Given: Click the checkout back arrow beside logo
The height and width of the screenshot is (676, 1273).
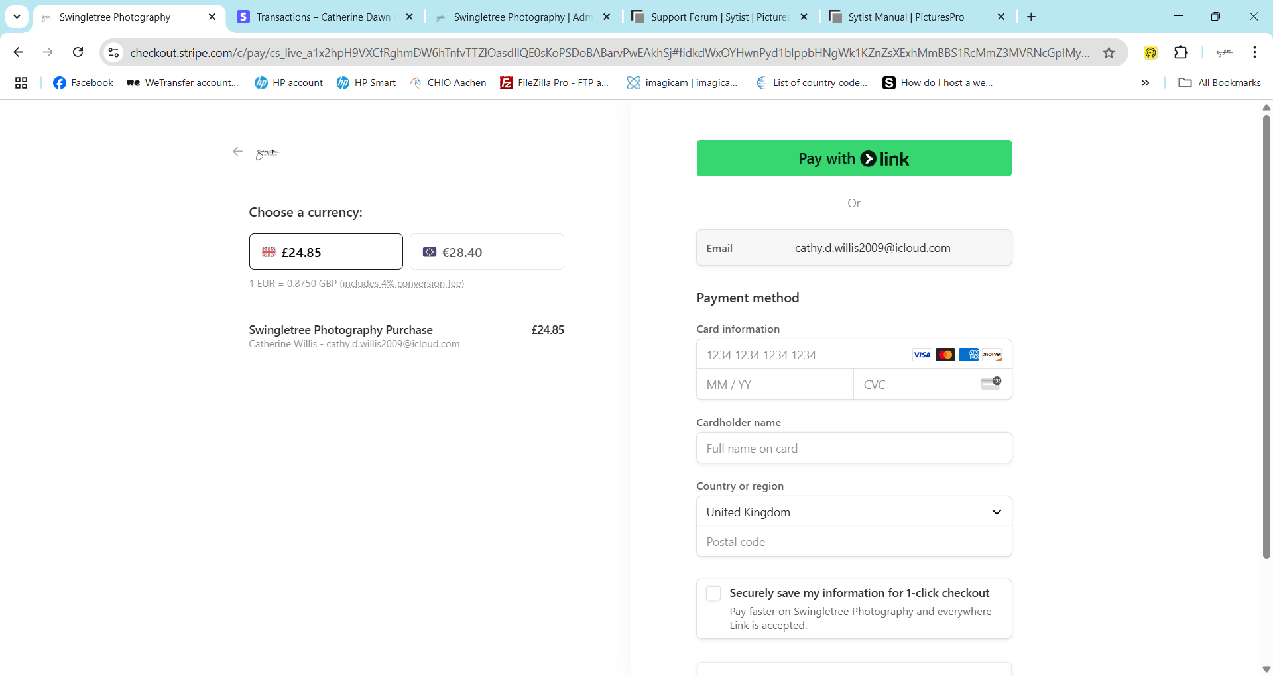Looking at the screenshot, I should tap(237, 152).
